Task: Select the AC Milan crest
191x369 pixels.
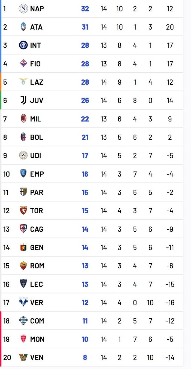Action: coord(23,119)
